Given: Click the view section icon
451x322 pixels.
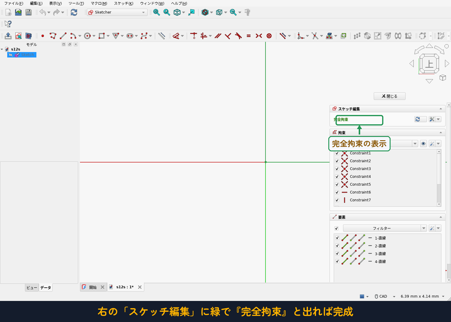Looking at the screenshot, I should click(x=29, y=36).
